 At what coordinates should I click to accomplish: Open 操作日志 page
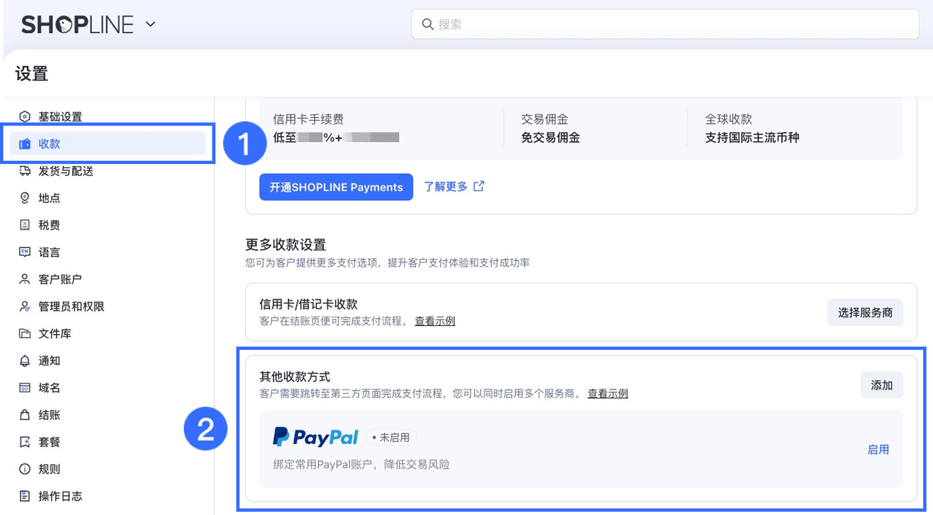point(60,496)
